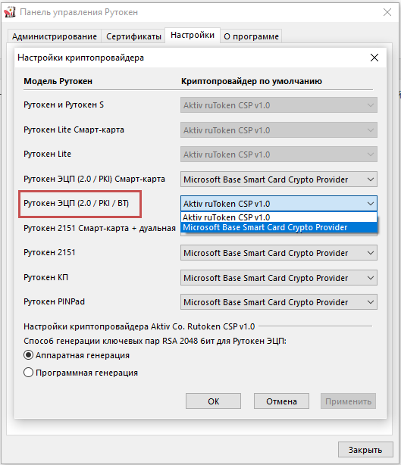Switch to the Администрирование tab
The height and width of the screenshot is (465, 401).
55,36
